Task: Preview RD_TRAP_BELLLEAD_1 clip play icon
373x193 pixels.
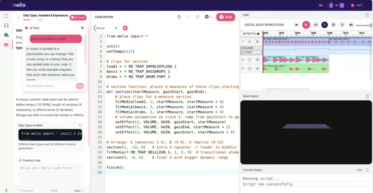Action: pyautogui.click(x=128, y=152)
